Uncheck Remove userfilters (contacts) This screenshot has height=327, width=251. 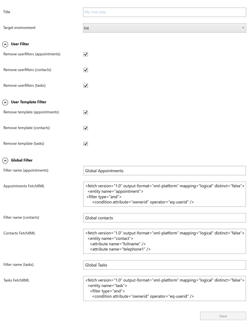tap(86, 70)
